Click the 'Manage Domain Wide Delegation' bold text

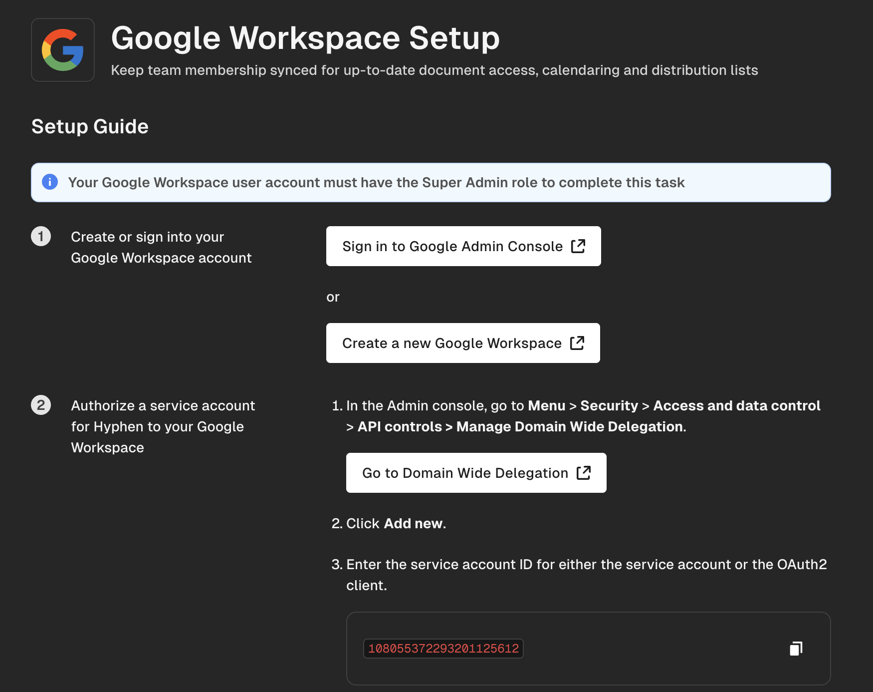[571, 426]
